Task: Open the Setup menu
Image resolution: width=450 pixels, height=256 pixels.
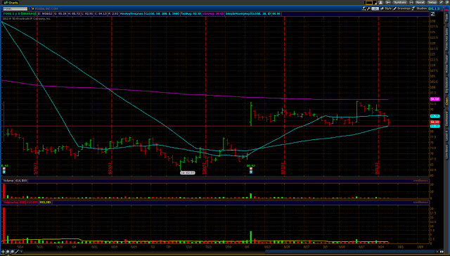Action: coord(432,2)
